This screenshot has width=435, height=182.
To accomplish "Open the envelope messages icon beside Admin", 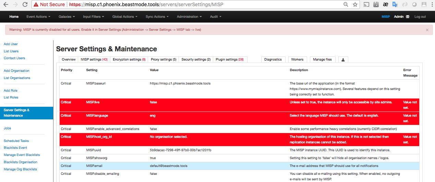I will (408, 17).
